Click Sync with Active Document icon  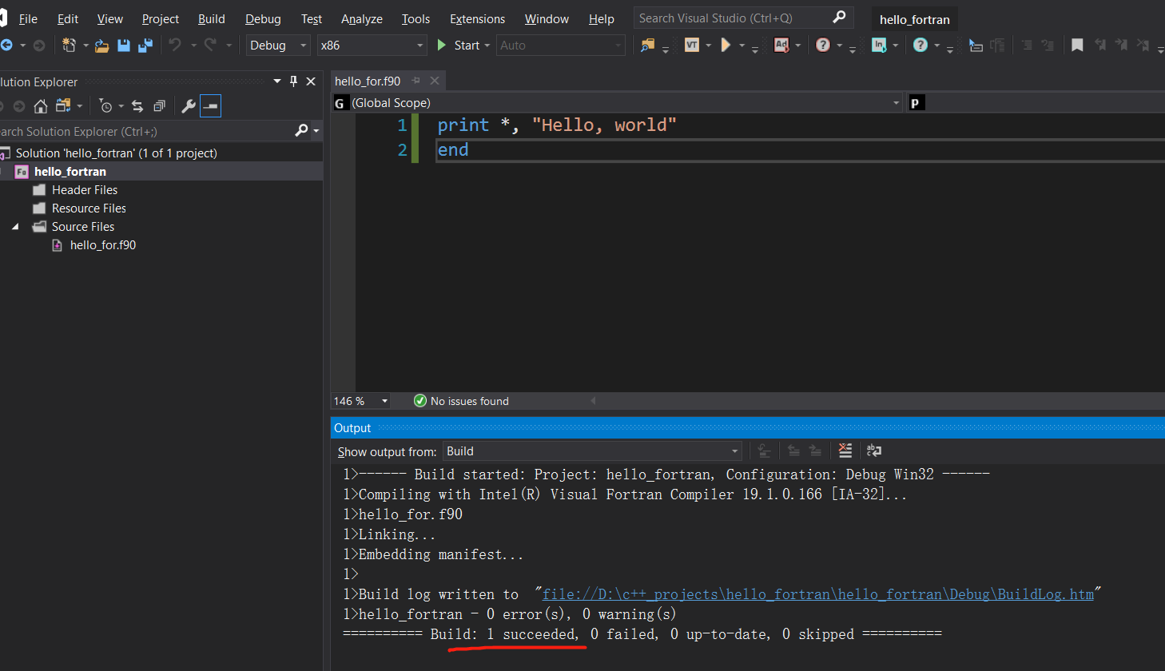[x=137, y=106]
